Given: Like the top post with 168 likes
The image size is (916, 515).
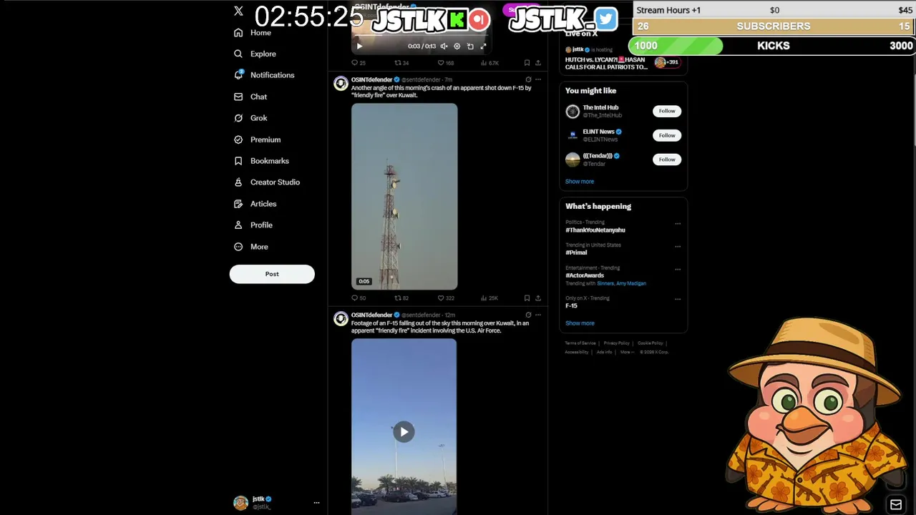Looking at the screenshot, I should click(x=446, y=63).
